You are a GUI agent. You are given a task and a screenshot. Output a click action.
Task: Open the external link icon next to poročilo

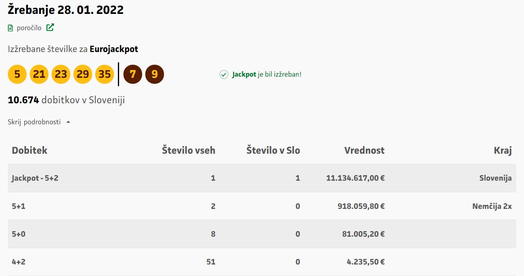[x=50, y=28]
